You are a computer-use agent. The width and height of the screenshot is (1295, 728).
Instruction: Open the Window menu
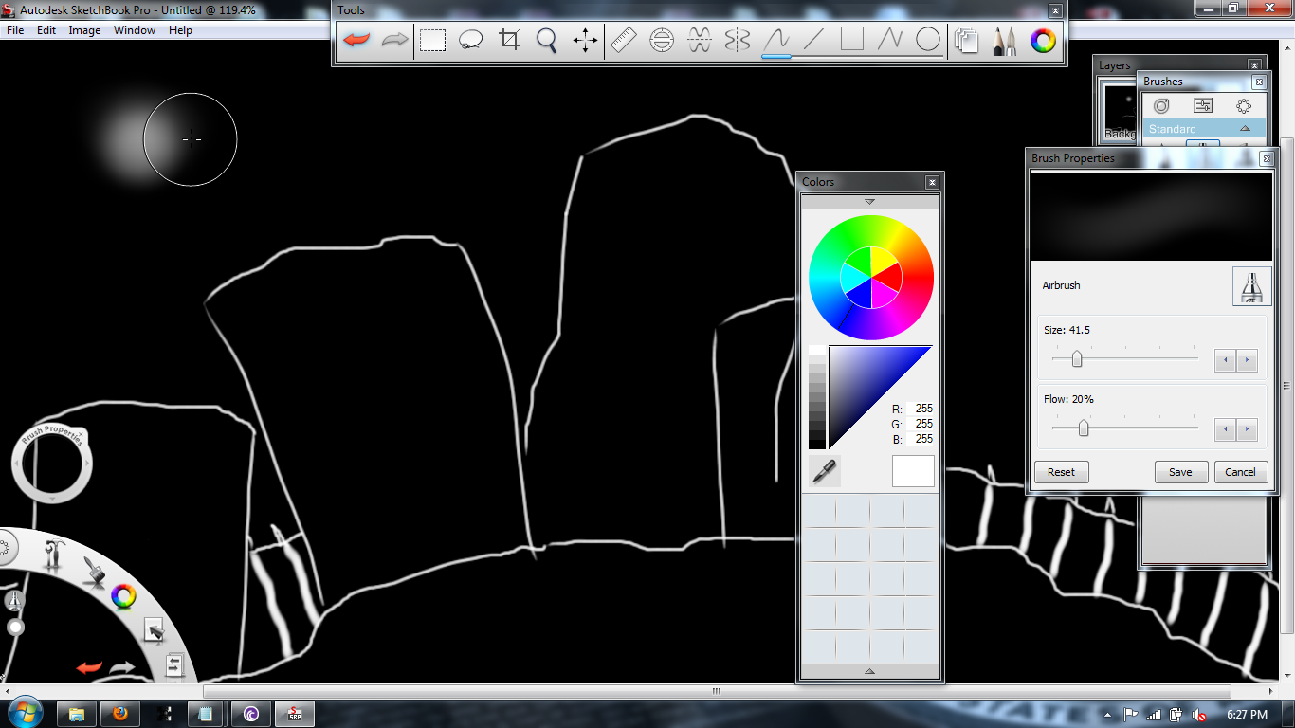tap(135, 30)
